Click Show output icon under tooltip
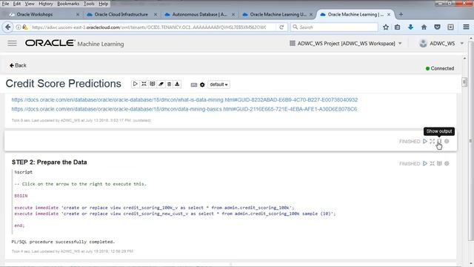The height and width of the screenshot is (267, 474). click(x=439, y=142)
